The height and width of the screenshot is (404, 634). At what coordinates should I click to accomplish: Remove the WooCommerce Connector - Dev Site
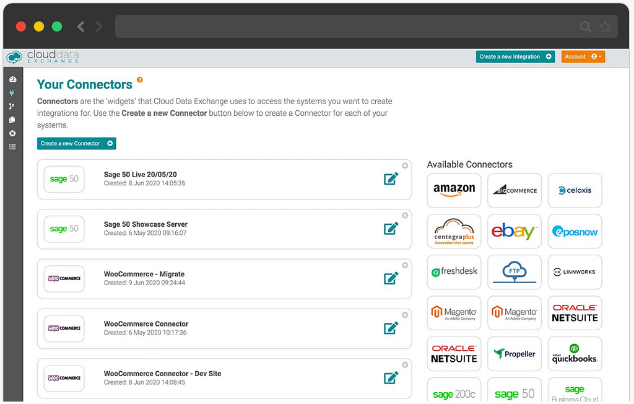point(405,365)
